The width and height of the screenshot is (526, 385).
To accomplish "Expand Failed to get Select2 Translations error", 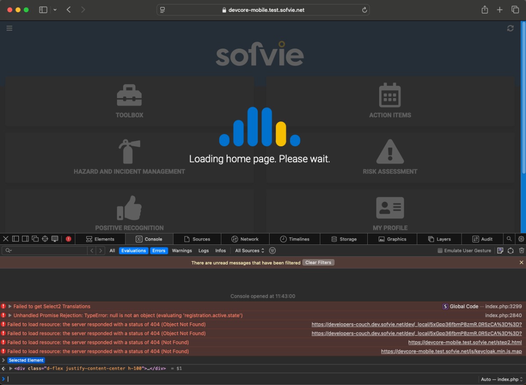I will (10, 307).
